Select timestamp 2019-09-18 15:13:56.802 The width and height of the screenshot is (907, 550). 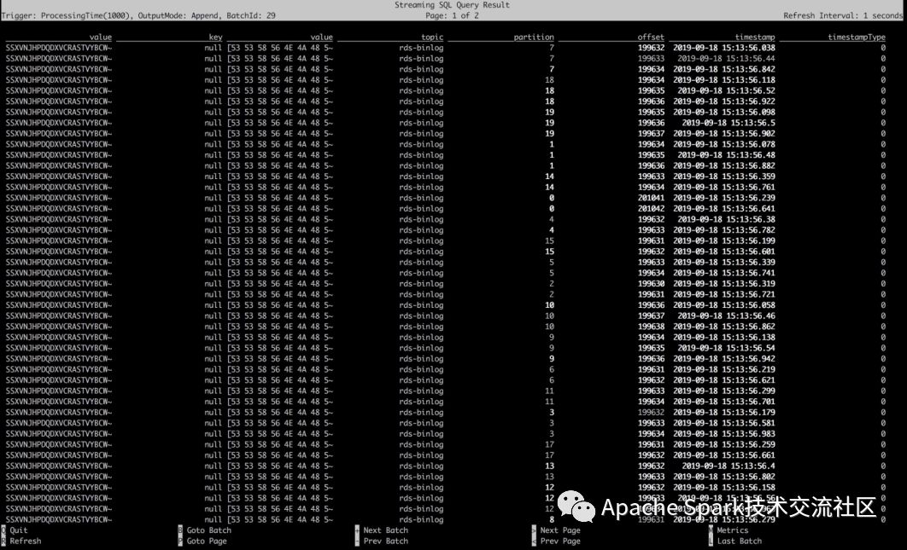[724, 477]
